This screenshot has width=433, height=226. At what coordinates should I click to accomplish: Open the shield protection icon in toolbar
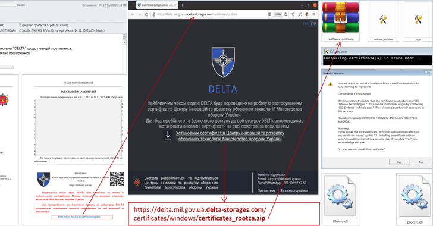coord(293,14)
